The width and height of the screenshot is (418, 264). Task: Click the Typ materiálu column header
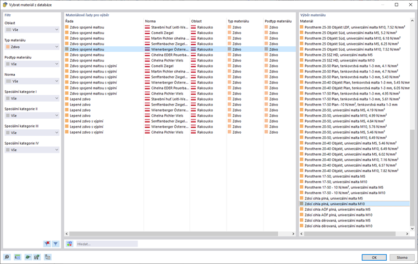point(245,21)
